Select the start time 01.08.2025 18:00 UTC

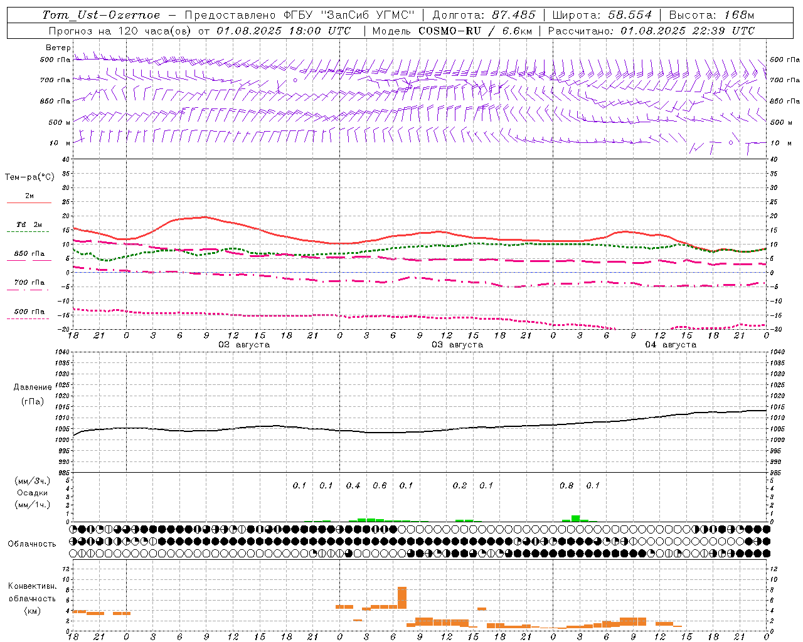pyautogui.click(x=284, y=31)
